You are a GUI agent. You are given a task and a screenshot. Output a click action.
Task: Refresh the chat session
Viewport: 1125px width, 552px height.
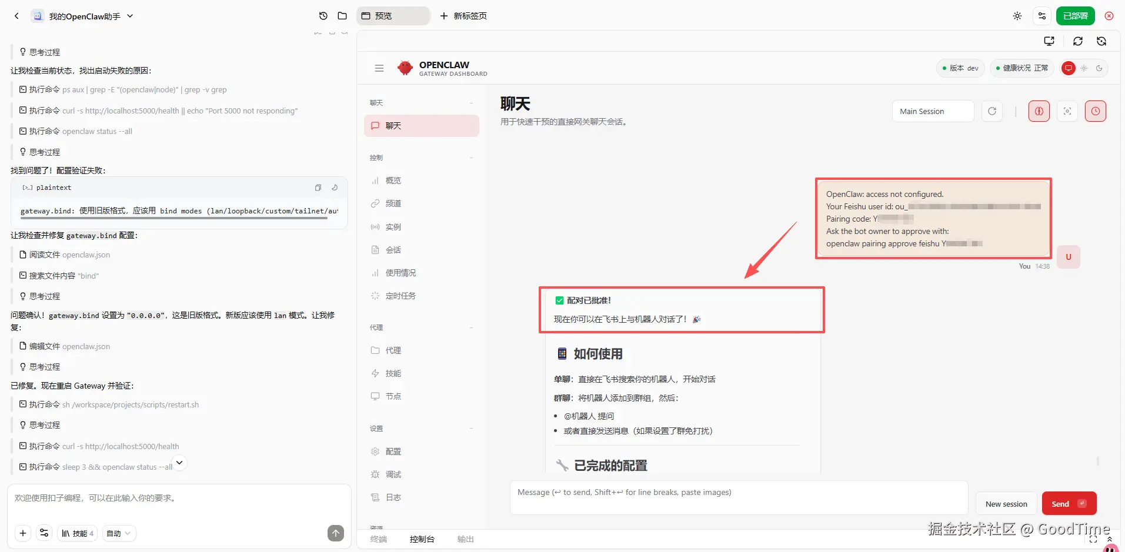tap(992, 111)
